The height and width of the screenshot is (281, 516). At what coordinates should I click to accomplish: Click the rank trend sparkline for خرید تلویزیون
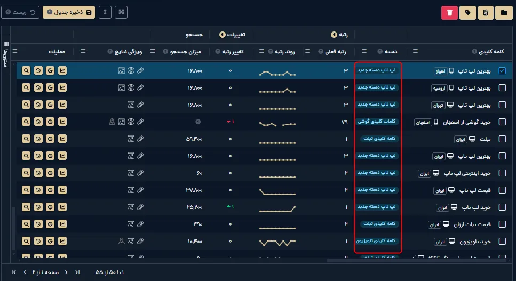[277, 243]
